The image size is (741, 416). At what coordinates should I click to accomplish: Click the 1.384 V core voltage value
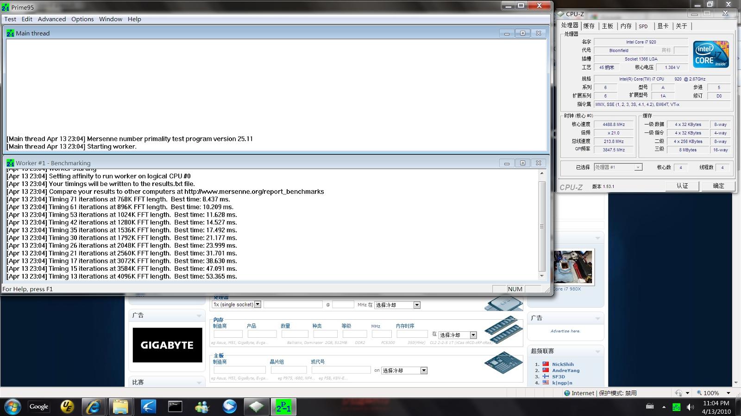(672, 67)
